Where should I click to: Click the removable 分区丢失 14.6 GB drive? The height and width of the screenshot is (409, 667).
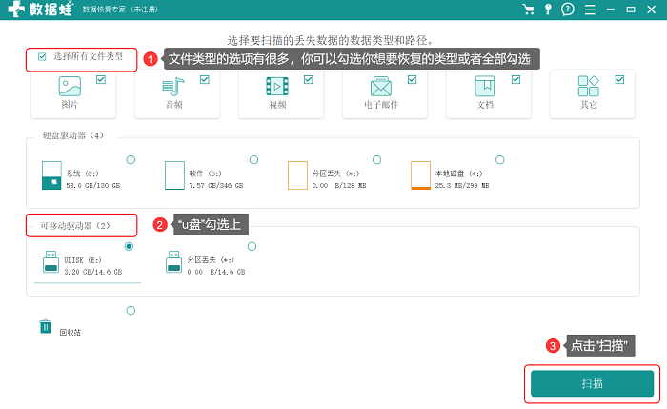coord(206,262)
